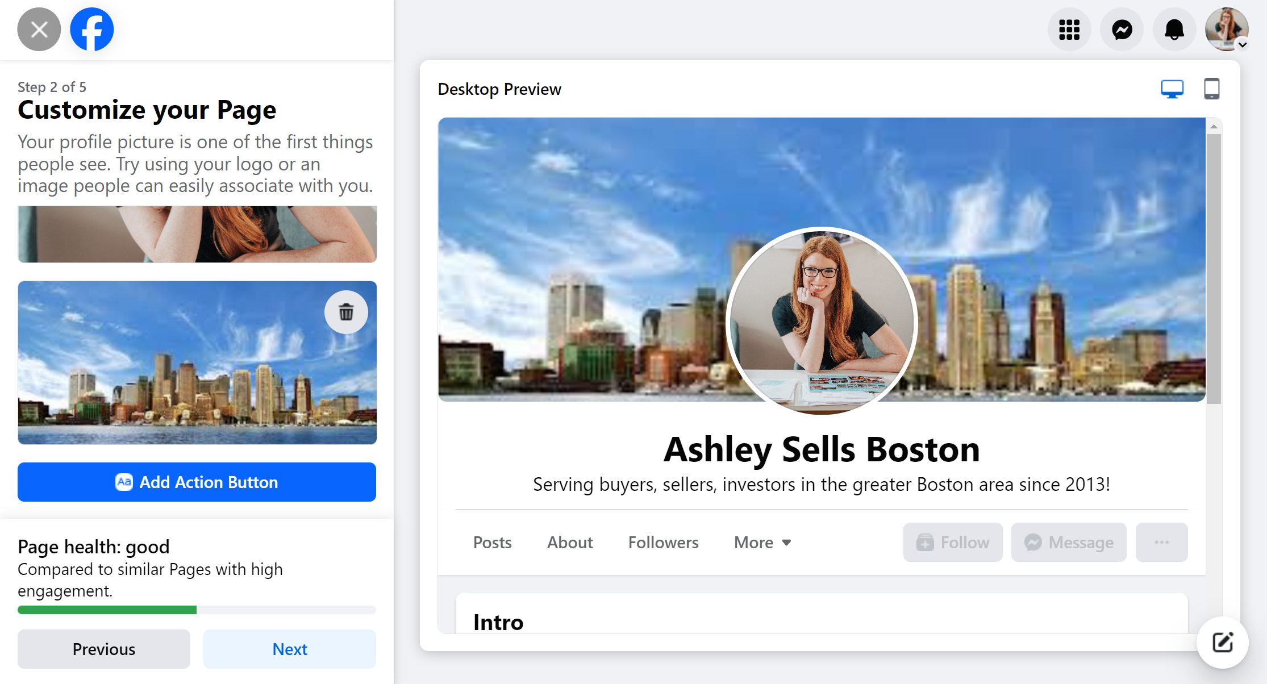Click the Next button
Image resolution: width=1267 pixels, height=684 pixels.
click(x=289, y=649)
